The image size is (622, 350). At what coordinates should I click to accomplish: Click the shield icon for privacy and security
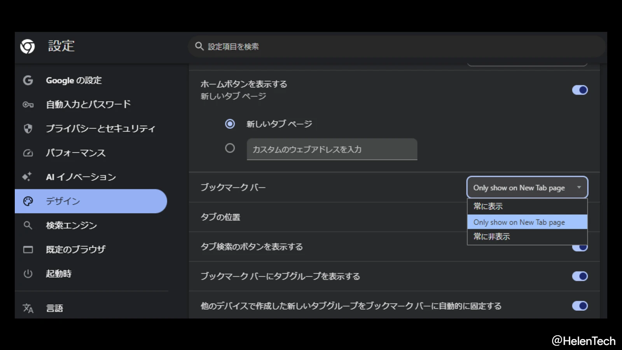(x=28, y=128)
